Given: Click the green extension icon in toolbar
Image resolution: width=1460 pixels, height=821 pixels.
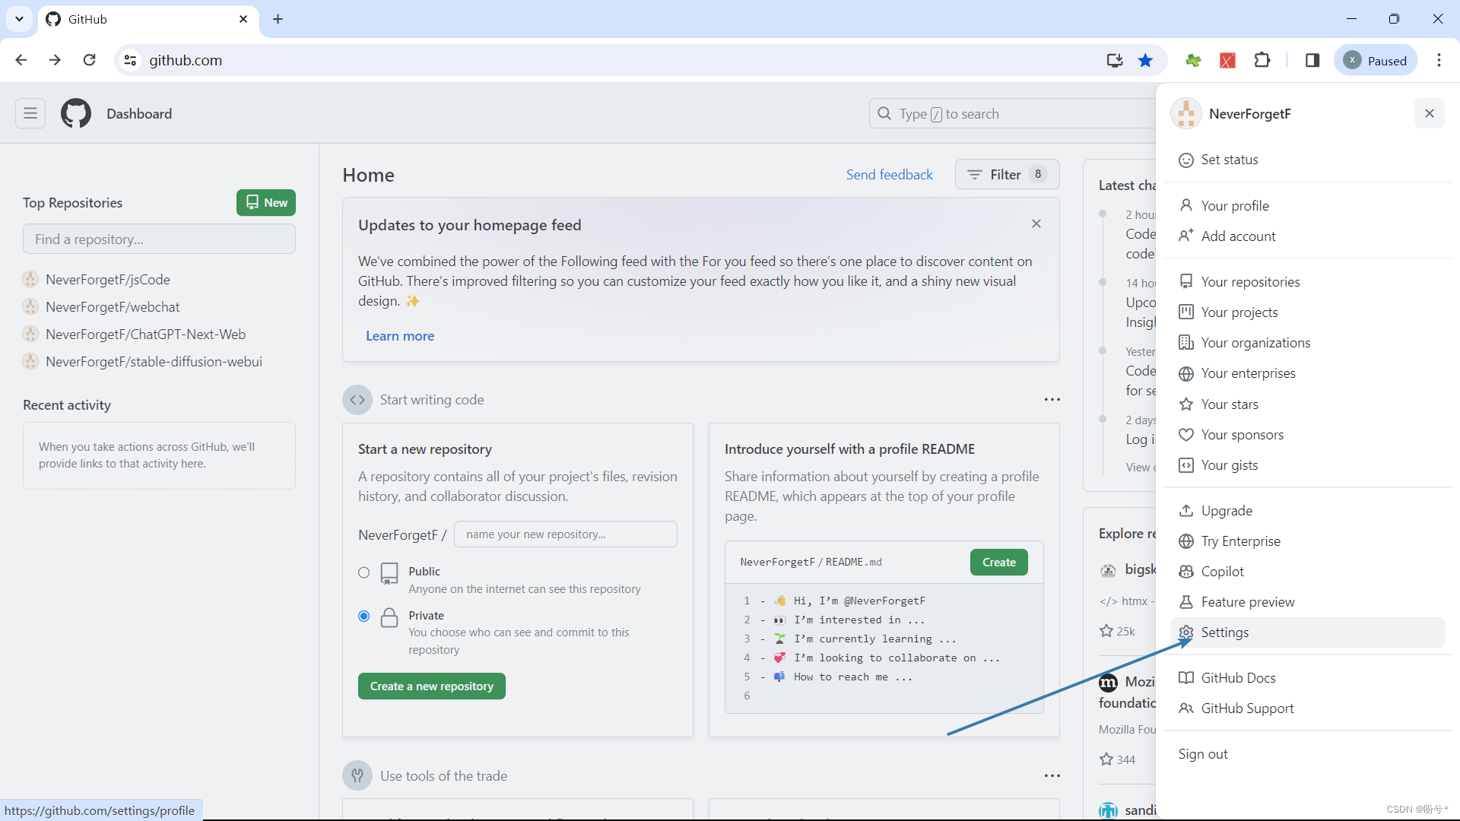Looking at the screenshot, I should (x=1193, y=60).
